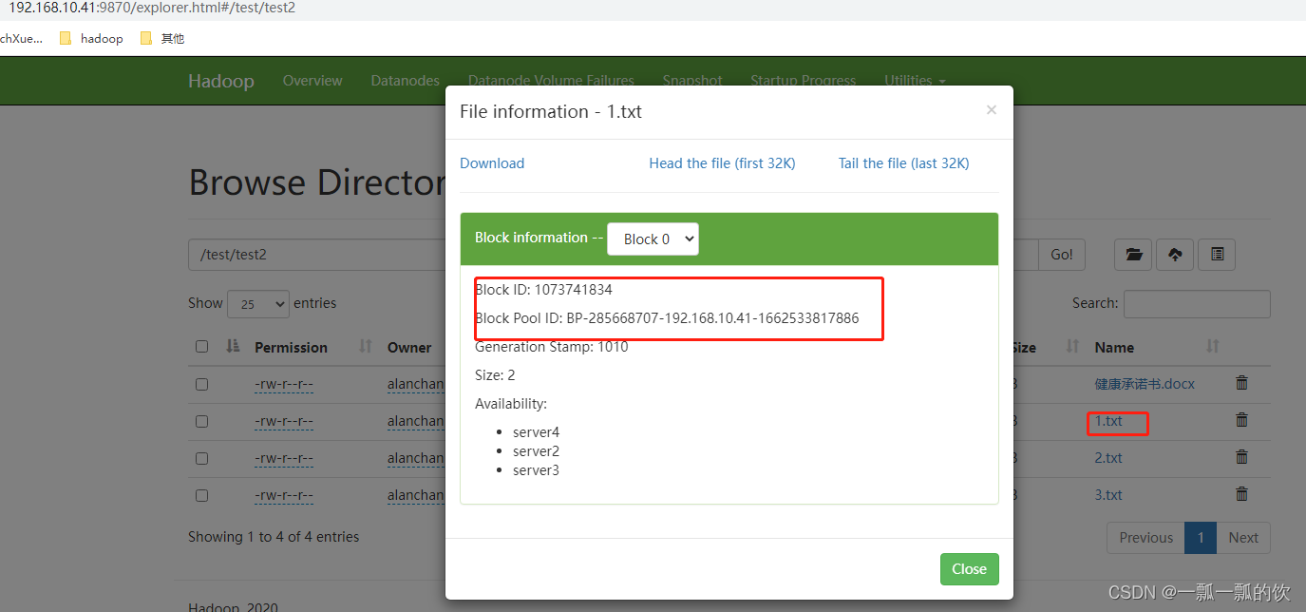The width and height of the screenshot is (1306, 612).
Task: Toggle the select-all checkbox in header
Action: (x=201, y=347)
